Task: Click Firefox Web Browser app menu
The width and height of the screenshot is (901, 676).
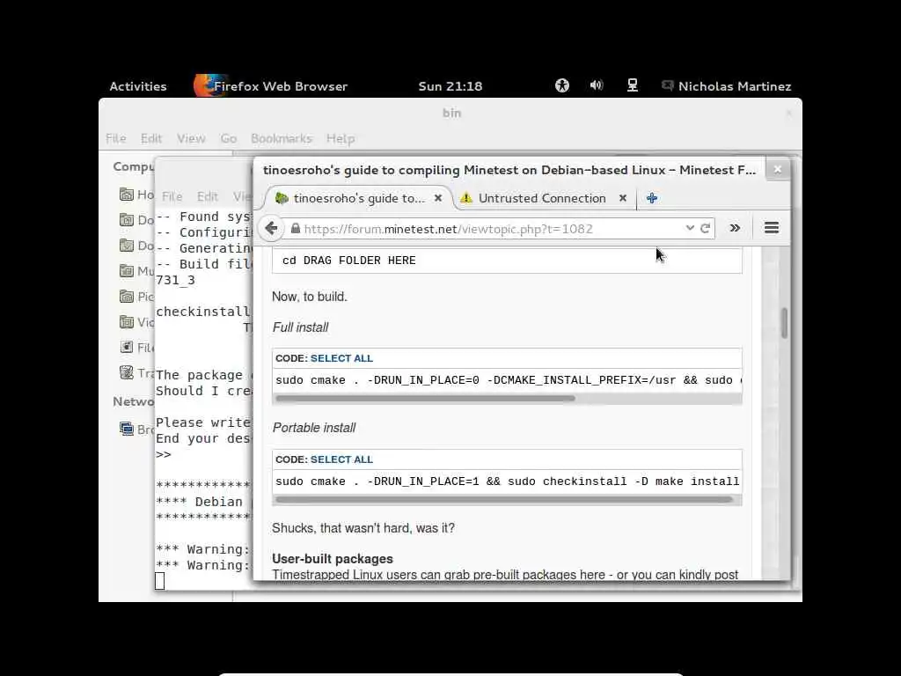Action: pos(271,86)
